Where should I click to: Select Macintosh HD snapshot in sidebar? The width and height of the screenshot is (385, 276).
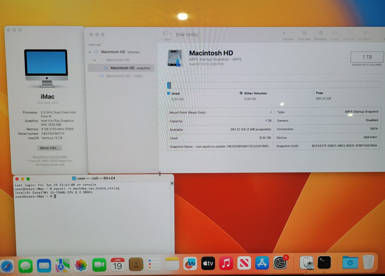pyautogui.click(x=121, y=68)
